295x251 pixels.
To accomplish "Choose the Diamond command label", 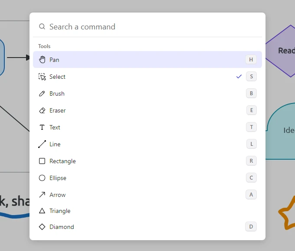I will tap(62, 227).
